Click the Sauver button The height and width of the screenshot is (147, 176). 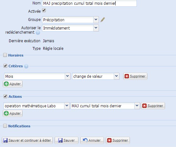pyautogui.click(x=66, y=140)
